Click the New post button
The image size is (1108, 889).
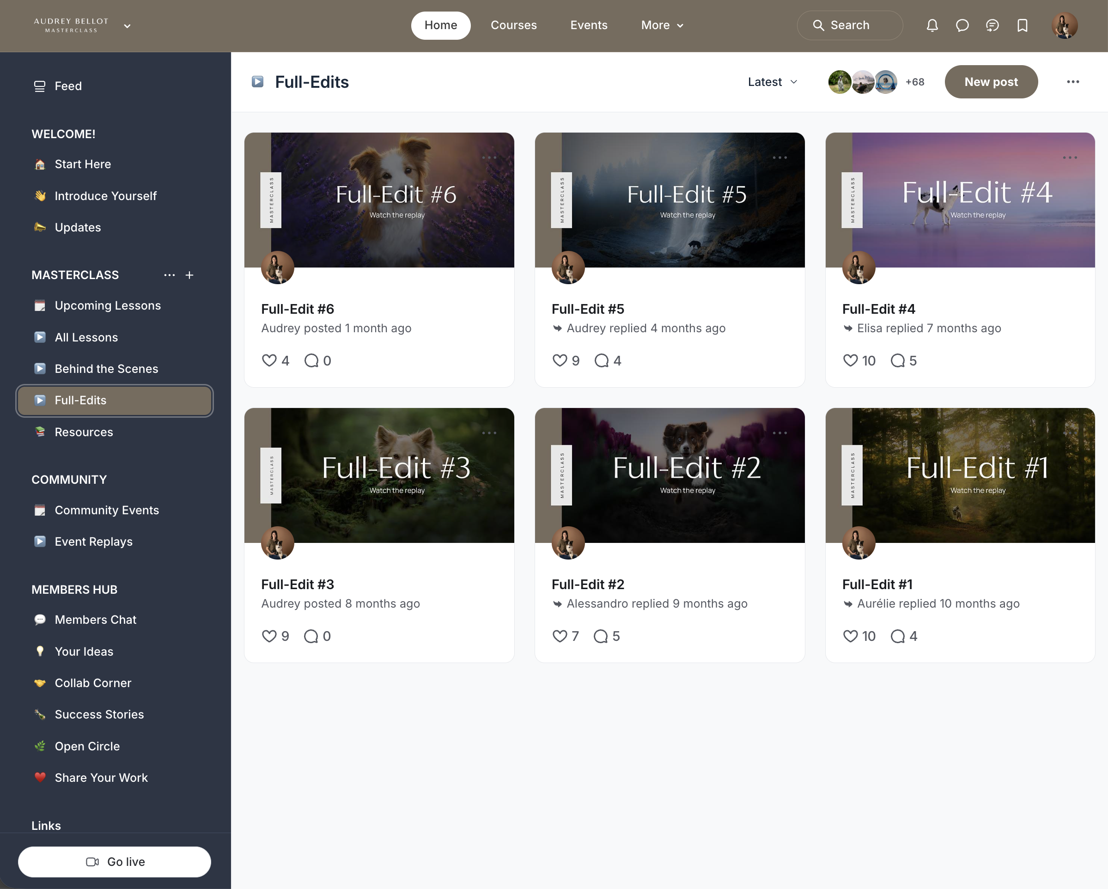[990, 82]
